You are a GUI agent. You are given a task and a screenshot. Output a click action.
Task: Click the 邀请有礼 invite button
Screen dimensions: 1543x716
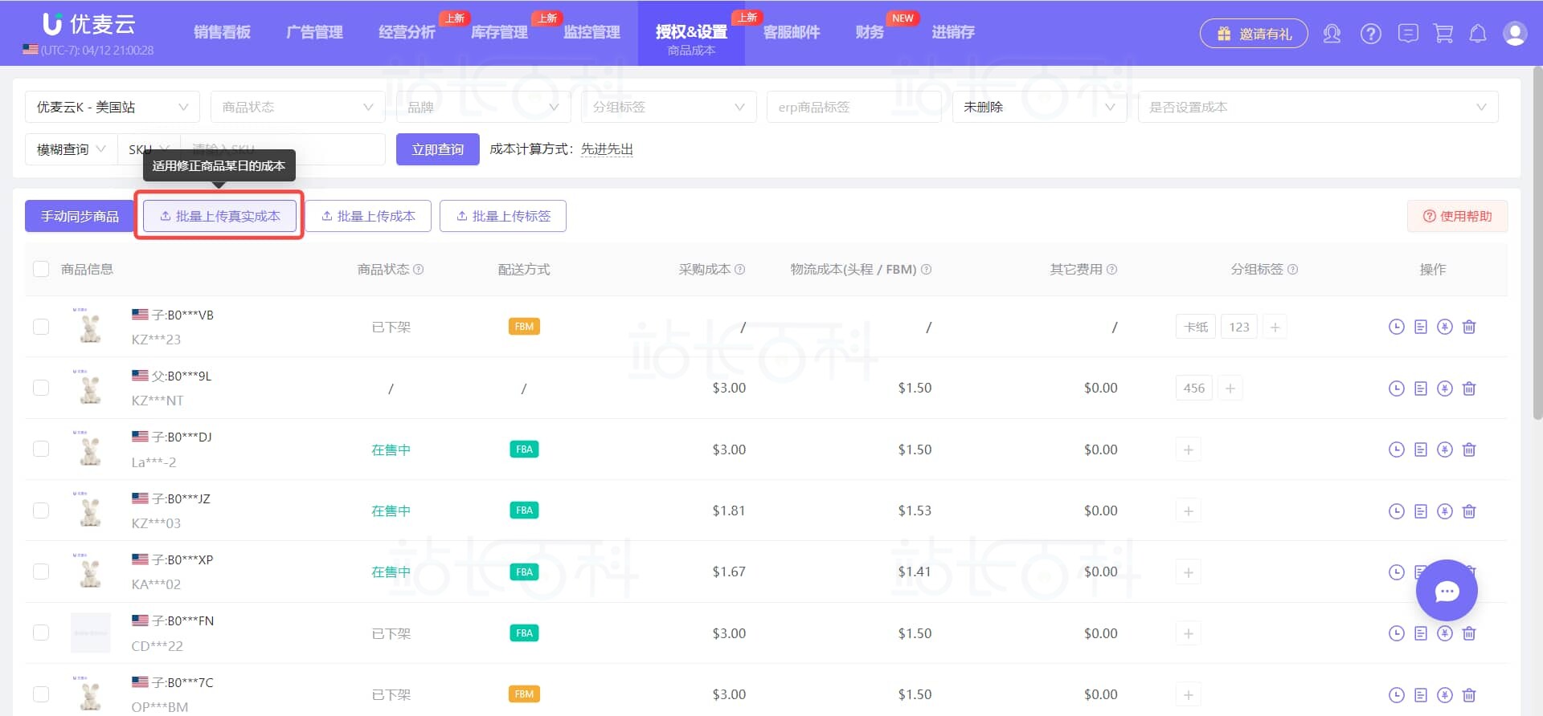point(1254,34)
